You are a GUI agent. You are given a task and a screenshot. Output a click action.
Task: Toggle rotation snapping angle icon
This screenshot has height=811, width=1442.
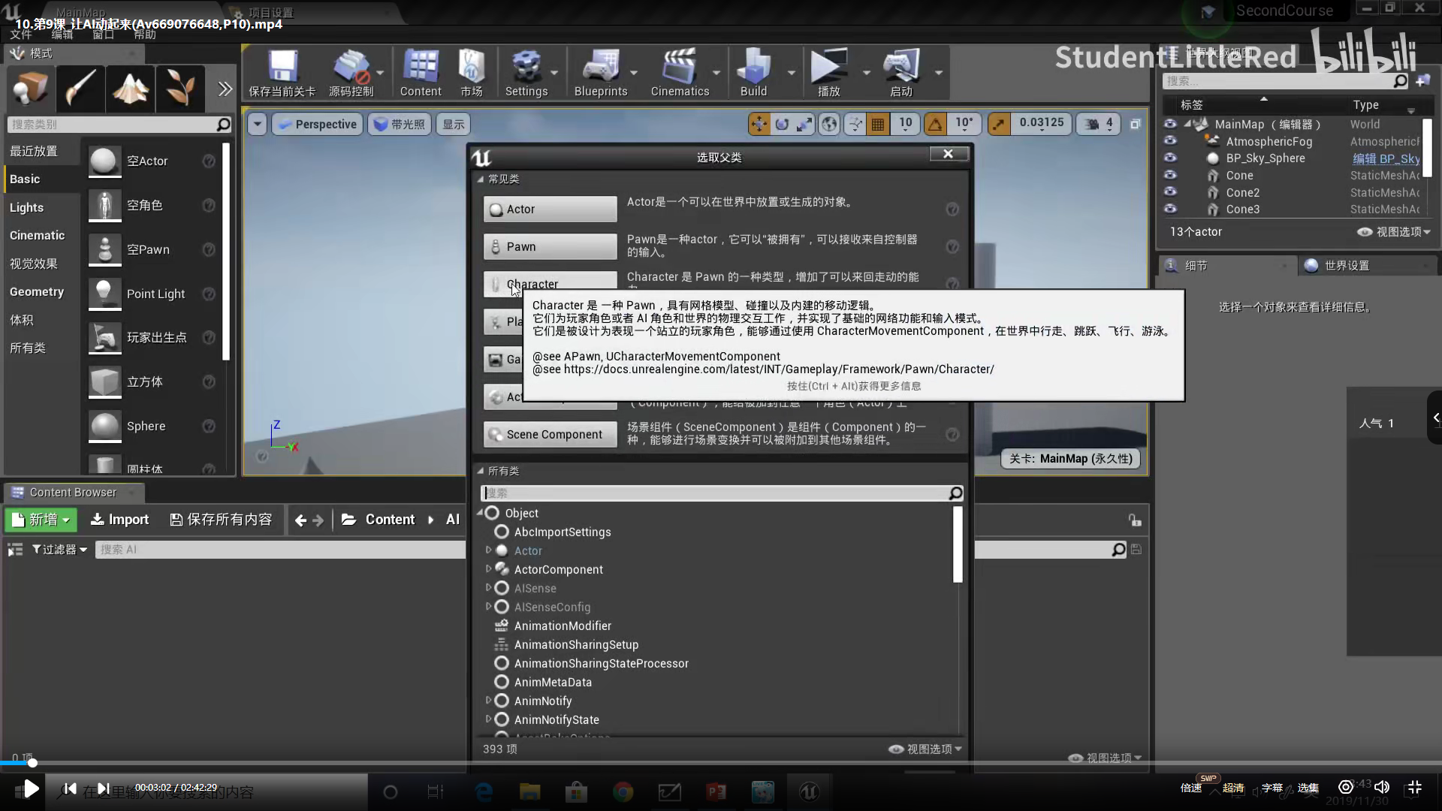pos(935,124)
